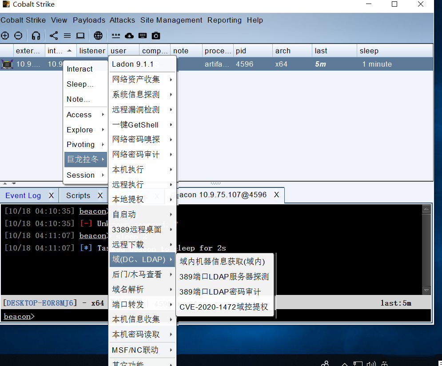The height and width of the screenshot is (366, 442).
Task: Switch to the Scripts tab
Action: point(78,195)
